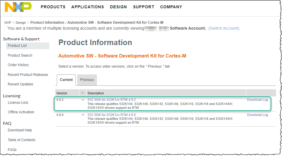Open the APPLICATIONS menu
The image size is (282, 156).
[x=88, y=7]
